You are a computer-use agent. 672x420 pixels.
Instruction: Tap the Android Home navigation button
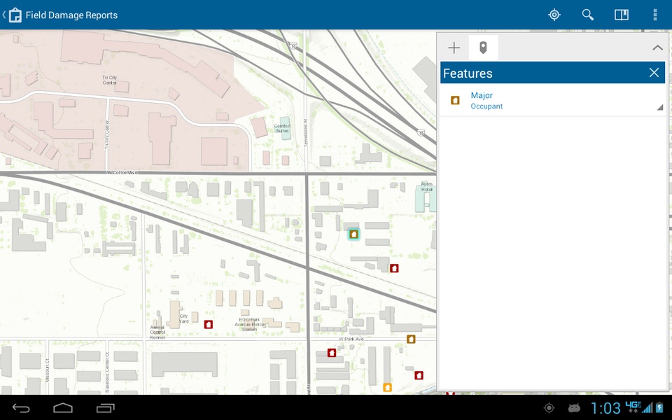63,407
